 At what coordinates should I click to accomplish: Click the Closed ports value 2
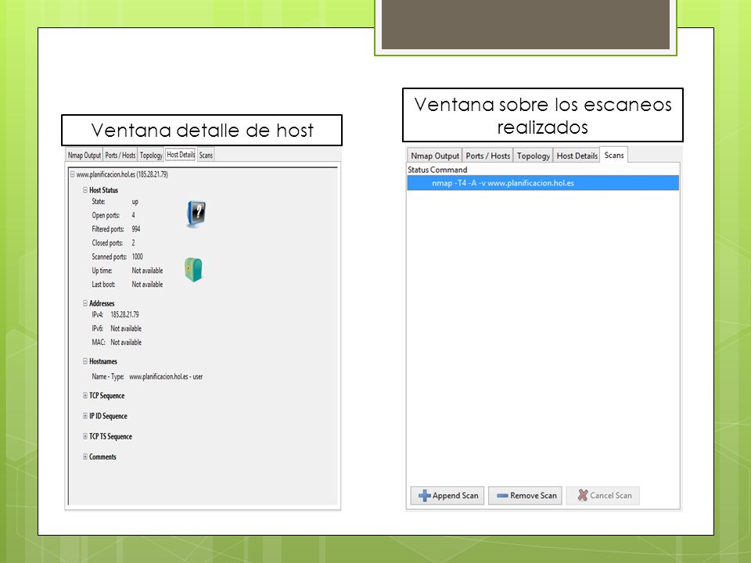[134, 242]
